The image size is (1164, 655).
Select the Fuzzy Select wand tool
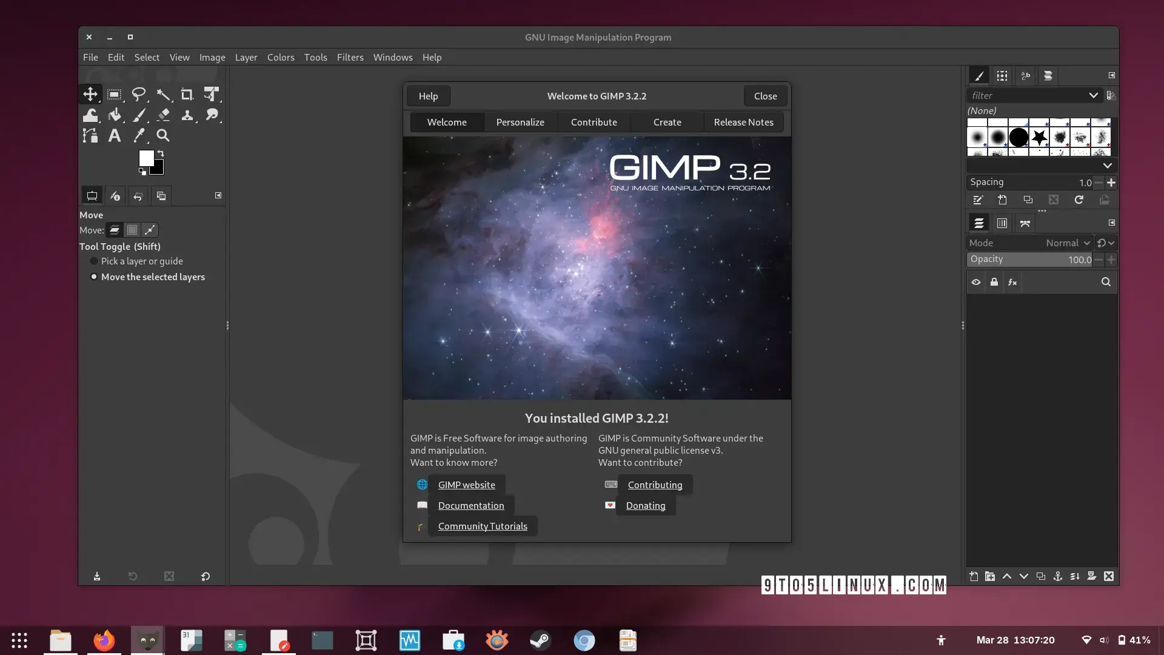pyautogui.click(x=163, y=95)
